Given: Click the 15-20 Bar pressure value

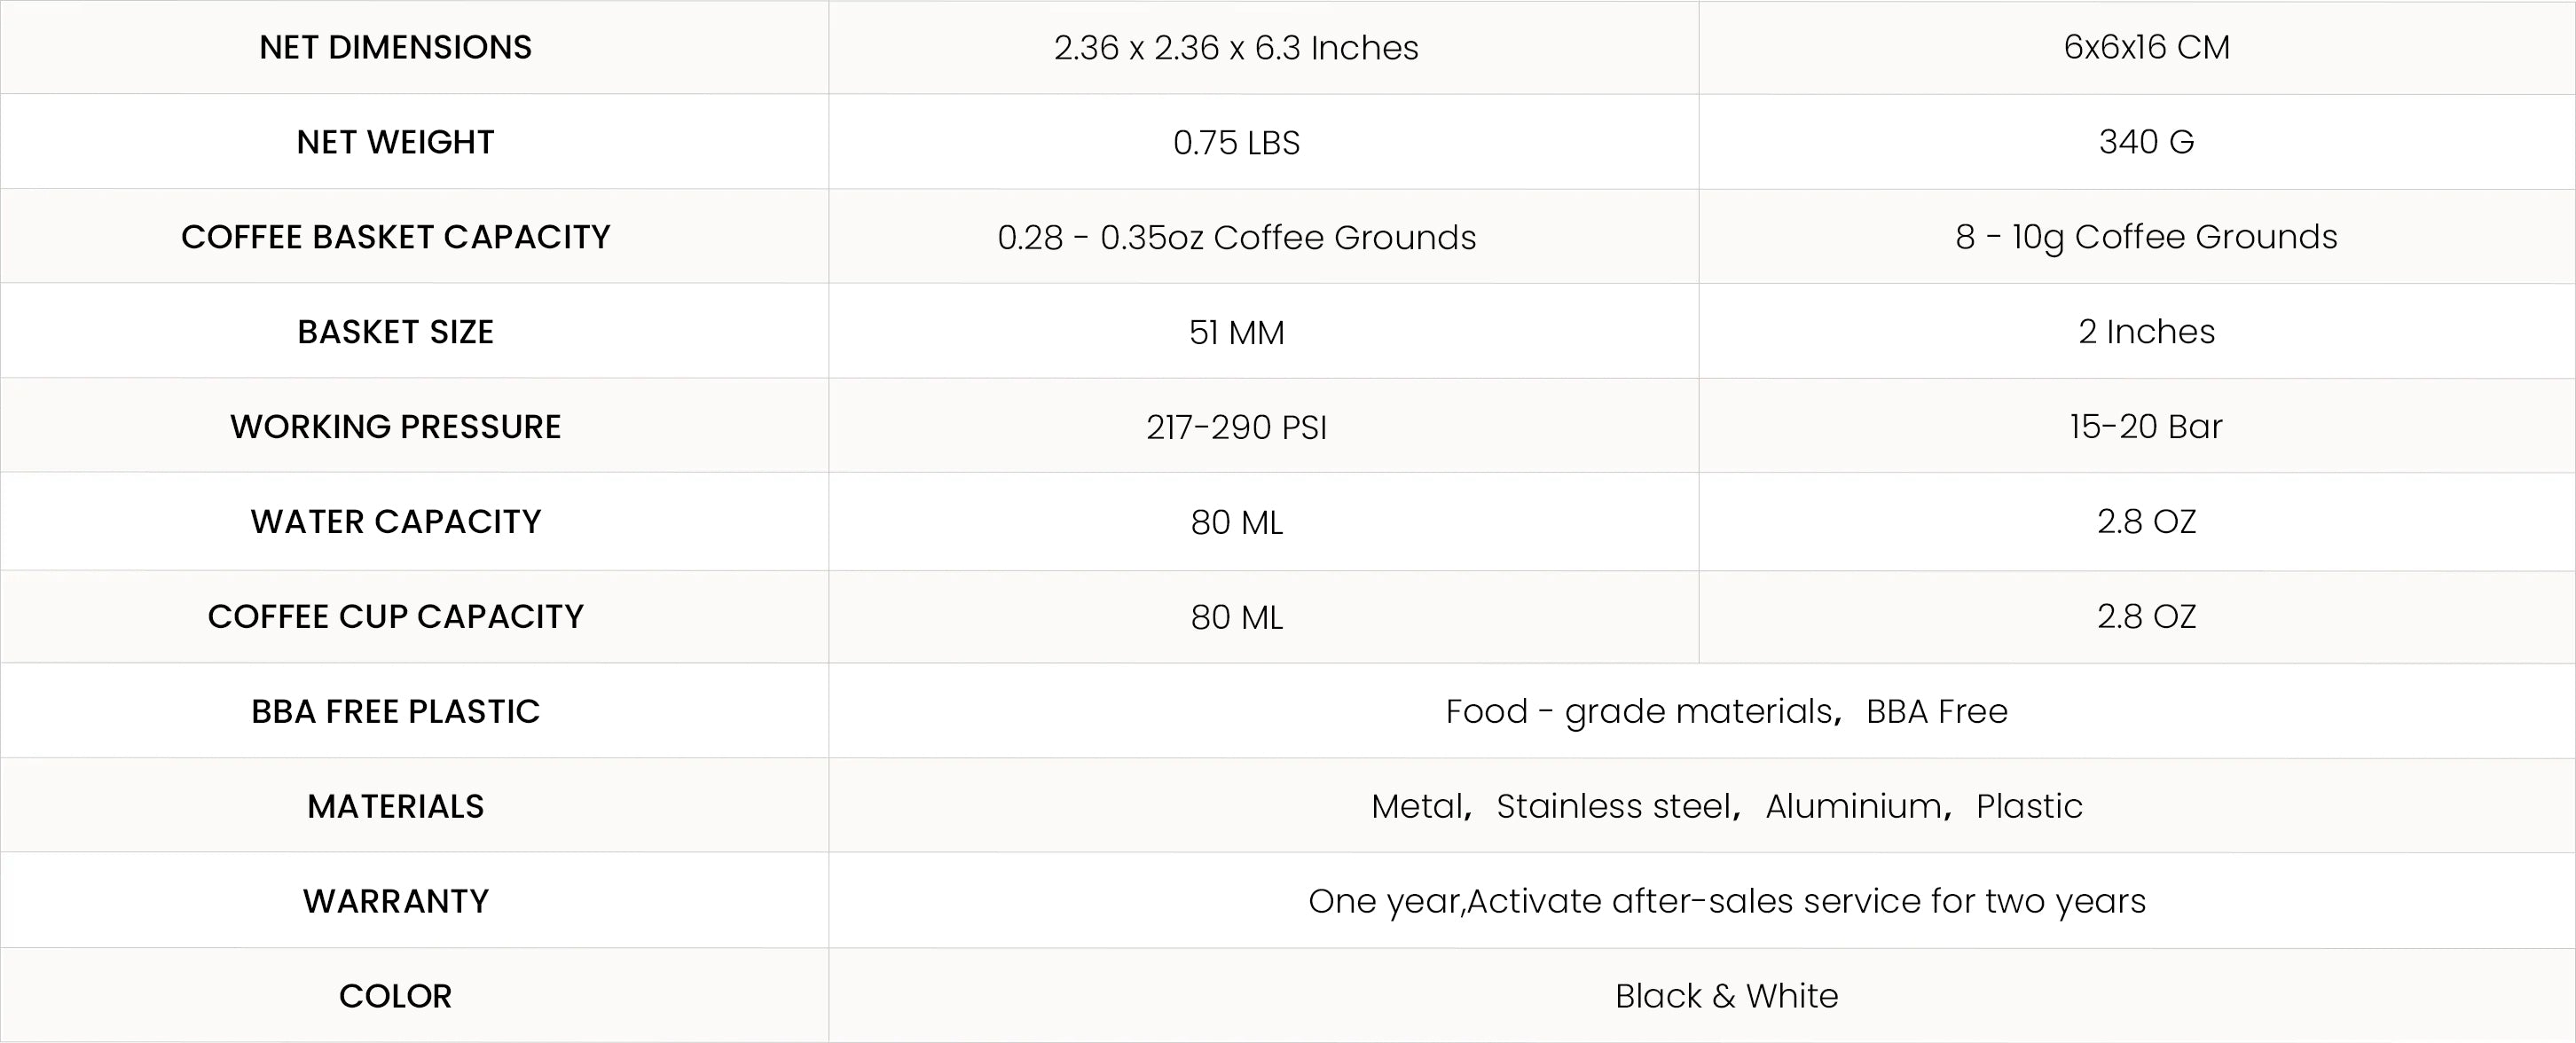Looking at the screenshot, I should point(2146,427).
